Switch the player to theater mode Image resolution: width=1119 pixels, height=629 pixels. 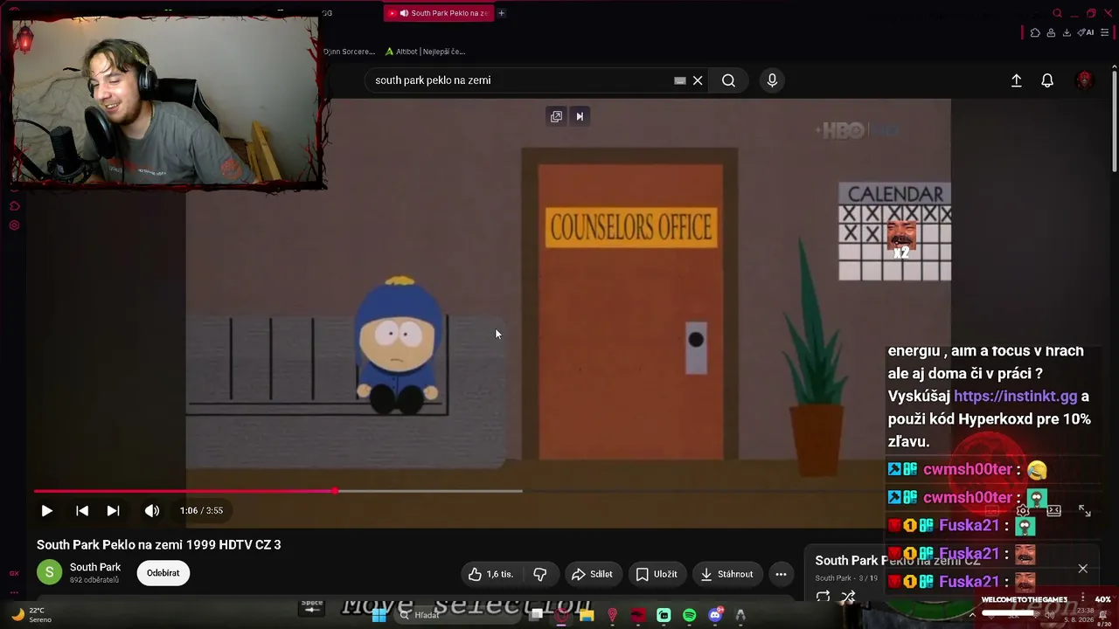(1053, 511)
